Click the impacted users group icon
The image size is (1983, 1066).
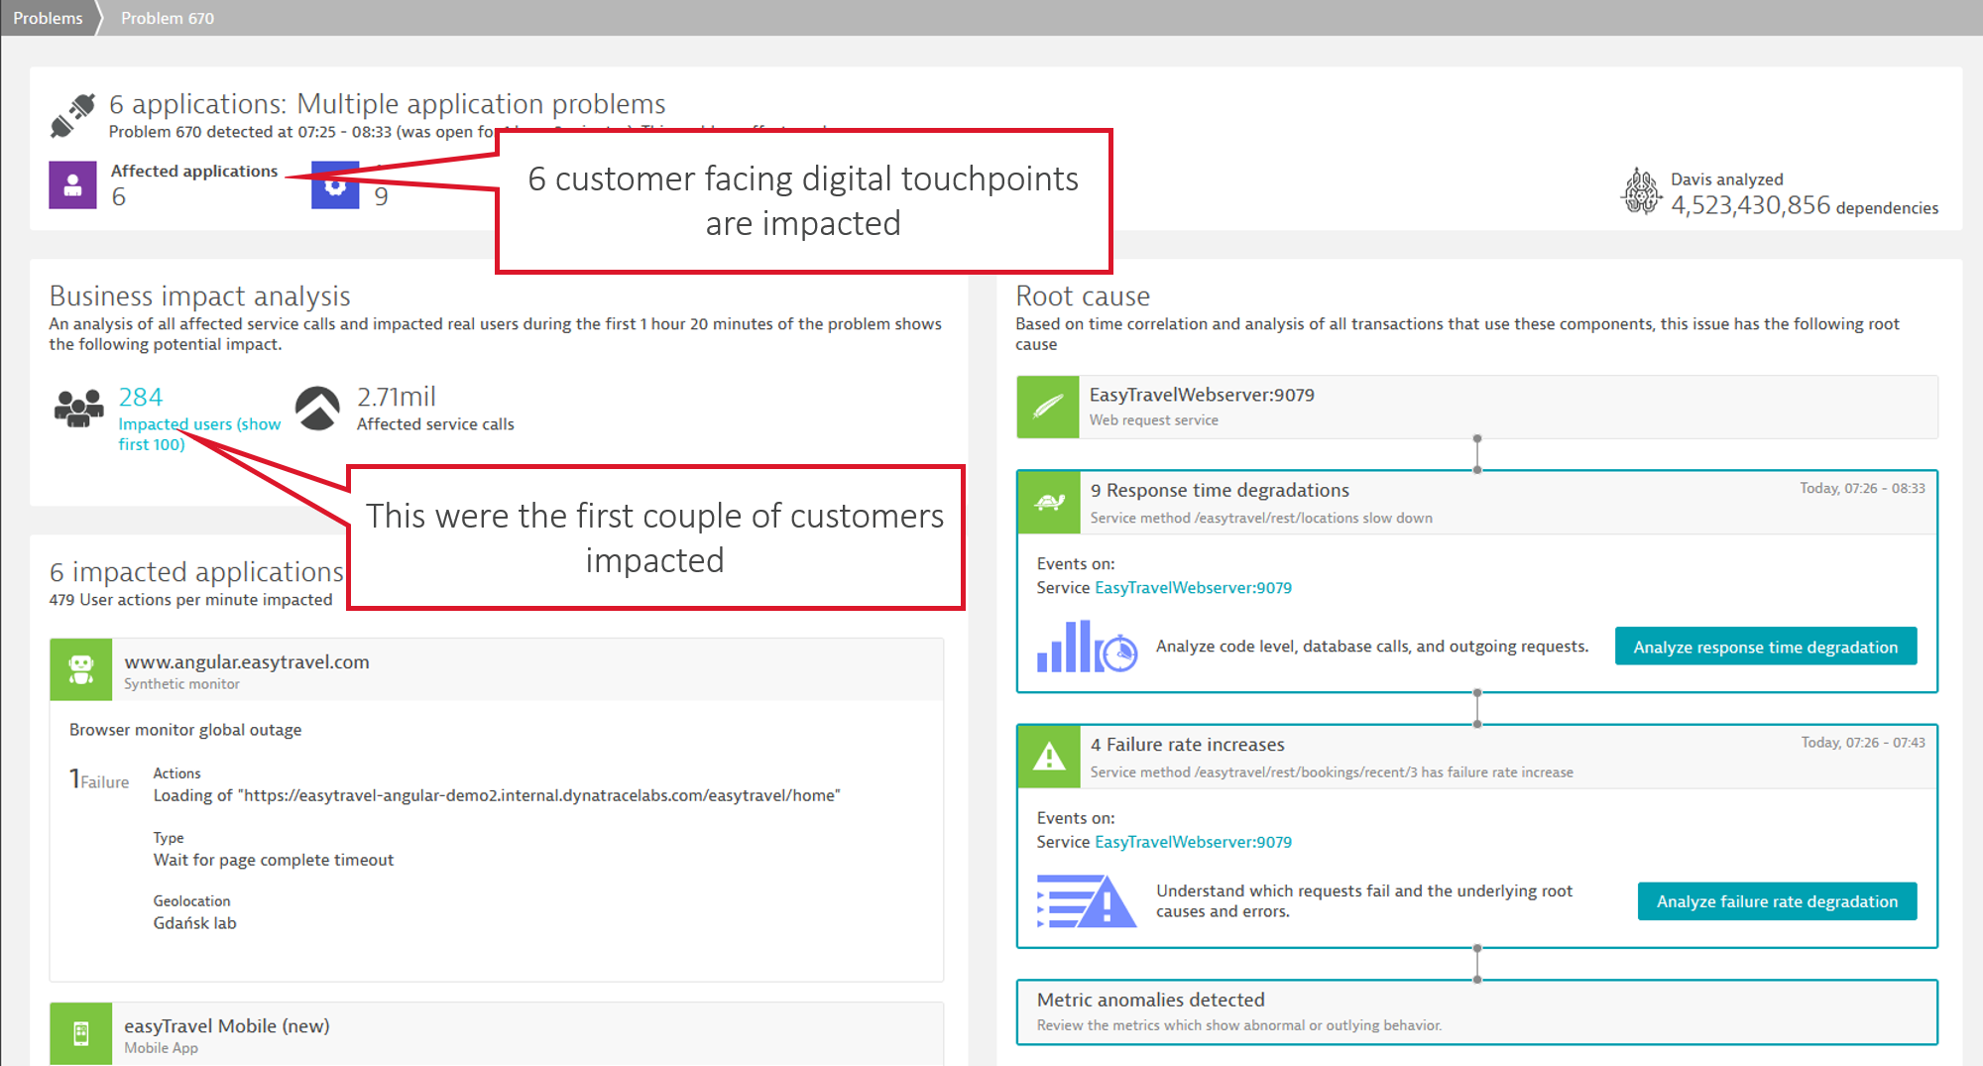(x=77, y=409)
